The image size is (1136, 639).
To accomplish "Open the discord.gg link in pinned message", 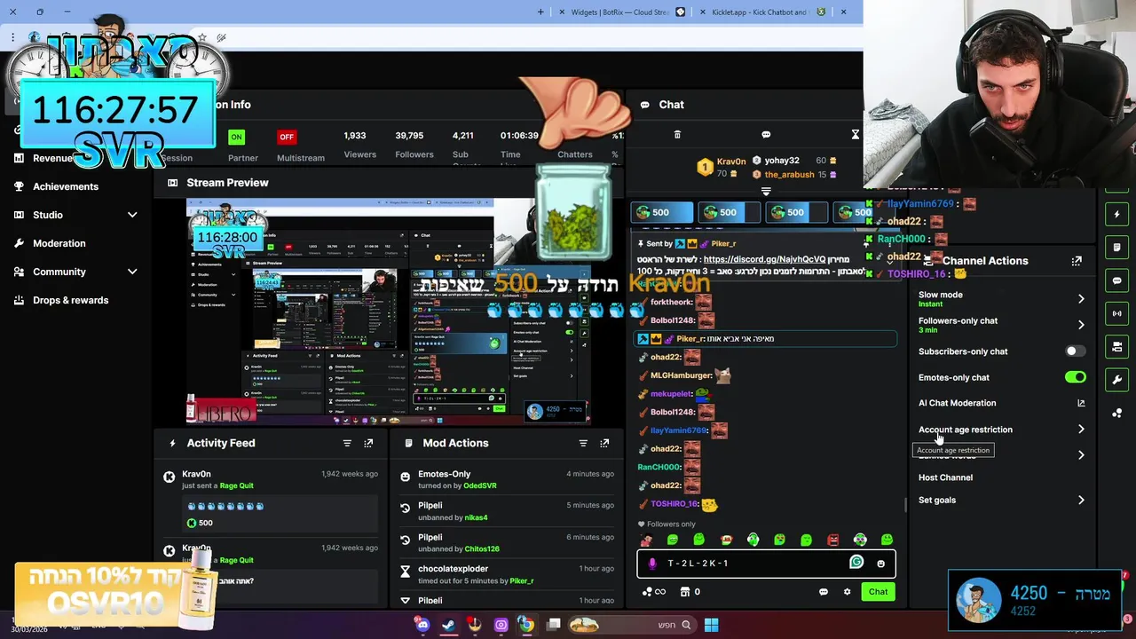I will click(x=764, y=259).
